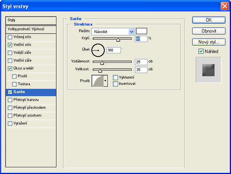Open the satin color swatch
The height and width of the screenshot is (174, 231).
pos(142,31)
